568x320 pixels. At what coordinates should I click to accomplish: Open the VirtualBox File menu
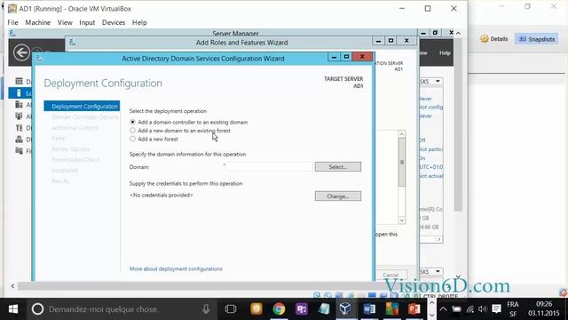12,22
